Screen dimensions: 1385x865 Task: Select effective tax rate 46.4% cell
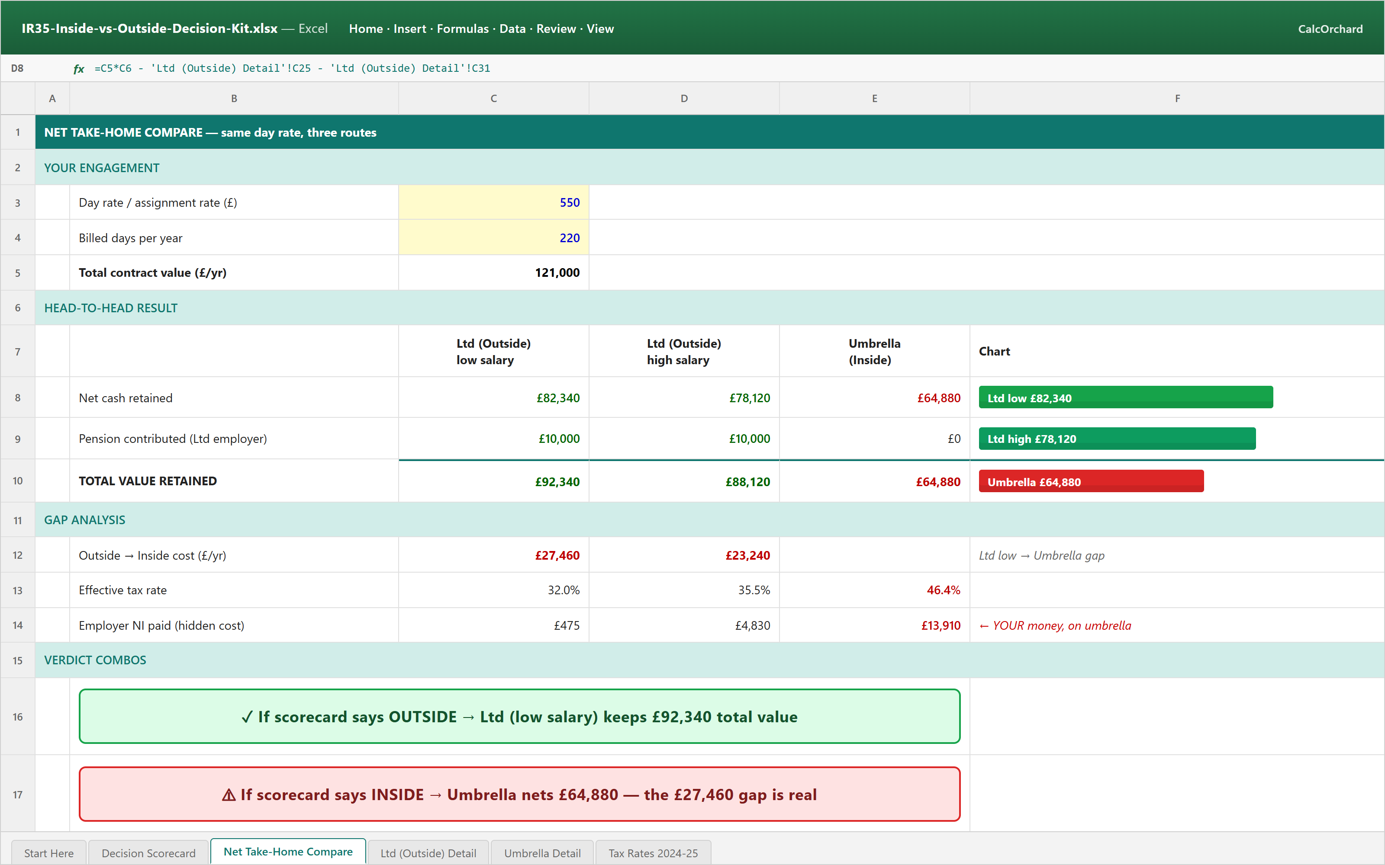click(874, 590)
